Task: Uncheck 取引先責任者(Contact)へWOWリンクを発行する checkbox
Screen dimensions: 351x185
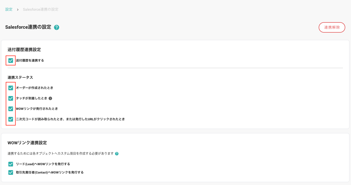Action: 11,172
